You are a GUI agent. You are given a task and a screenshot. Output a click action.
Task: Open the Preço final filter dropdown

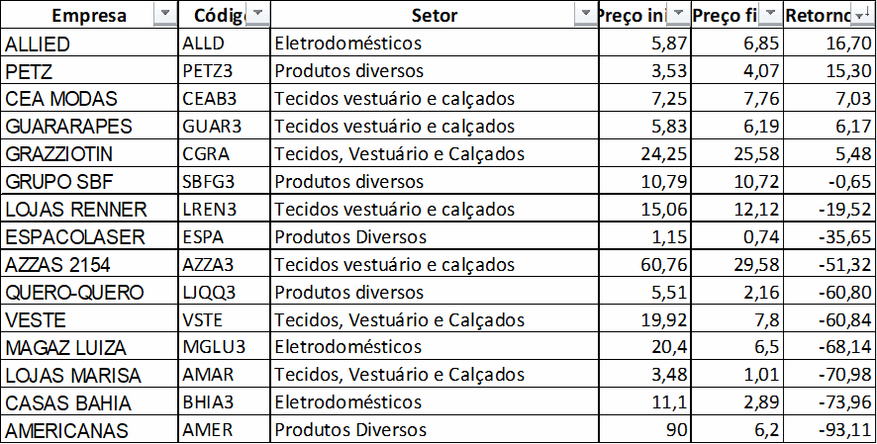coord(769,15)
